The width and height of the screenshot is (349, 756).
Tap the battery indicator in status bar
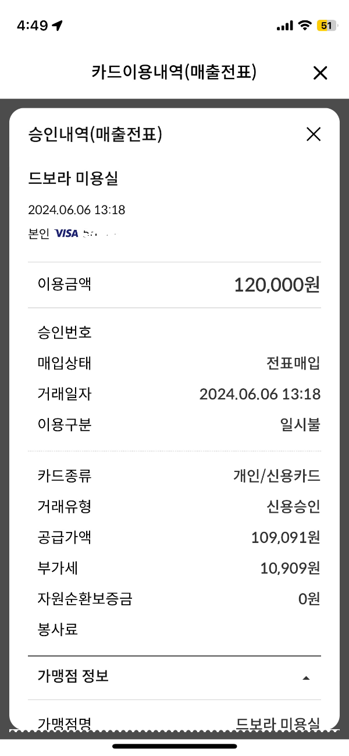(326, 26)
